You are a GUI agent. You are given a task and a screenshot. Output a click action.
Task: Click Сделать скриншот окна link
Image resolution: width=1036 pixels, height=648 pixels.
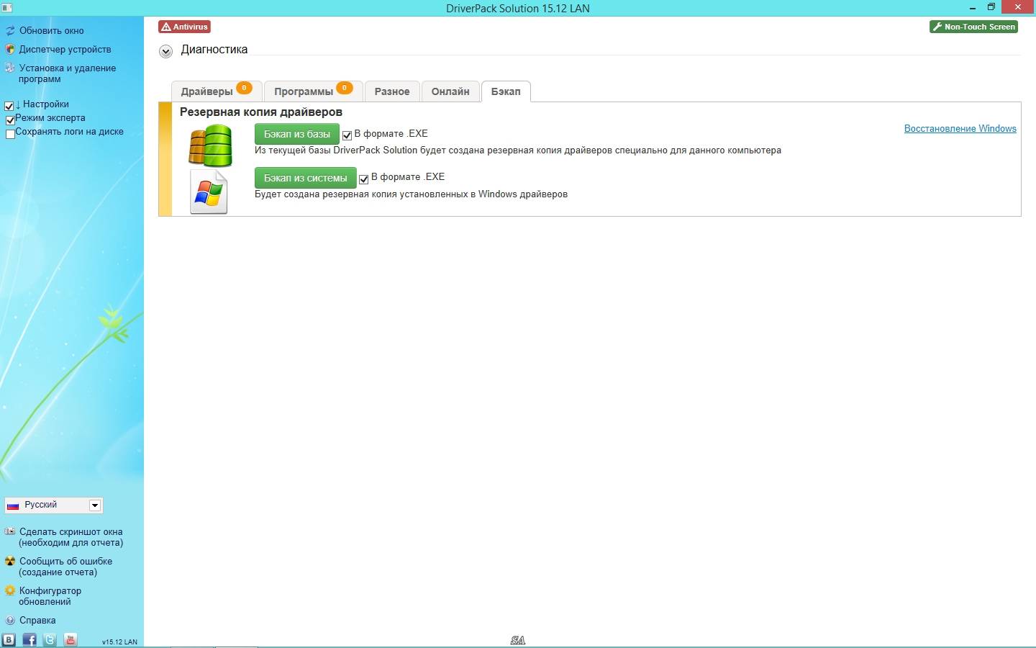(x=71, y=537)
